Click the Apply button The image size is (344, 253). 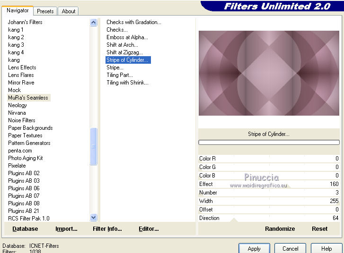pos(254,249)
